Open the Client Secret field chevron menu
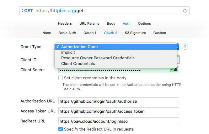 tap(172, 70)
